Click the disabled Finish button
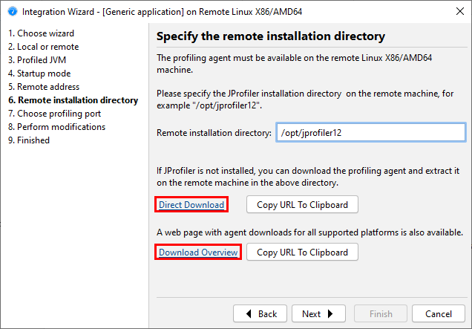Image resolution: width=472 pixels, height=329 pixels. coord(381,313)
